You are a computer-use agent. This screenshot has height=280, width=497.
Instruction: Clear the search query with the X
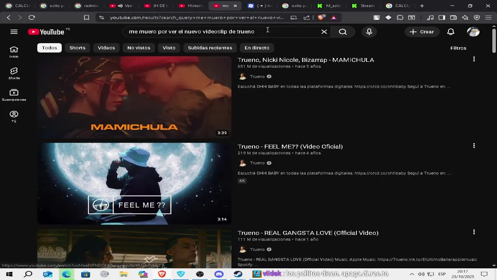click(x=324, y=32)
